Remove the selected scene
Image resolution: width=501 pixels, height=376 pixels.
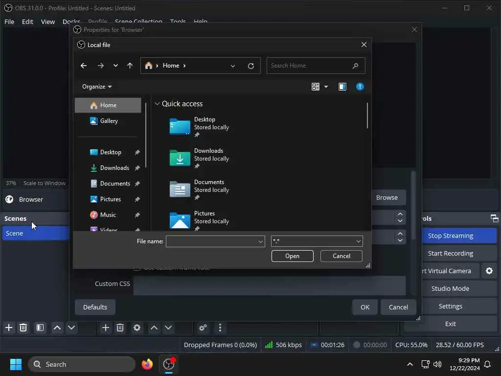pyautogui.click(x=23, y=328)
